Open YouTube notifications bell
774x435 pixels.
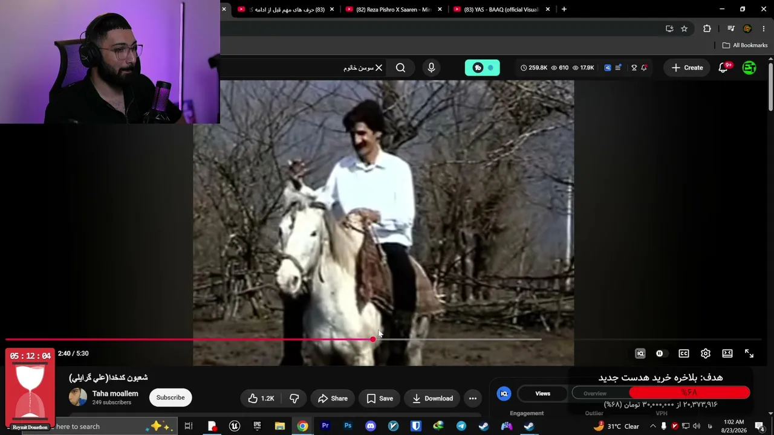[x=723, y=68]
